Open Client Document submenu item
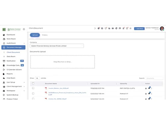The width and height of the screenshot is (166, 125). (x=13, y=52)
